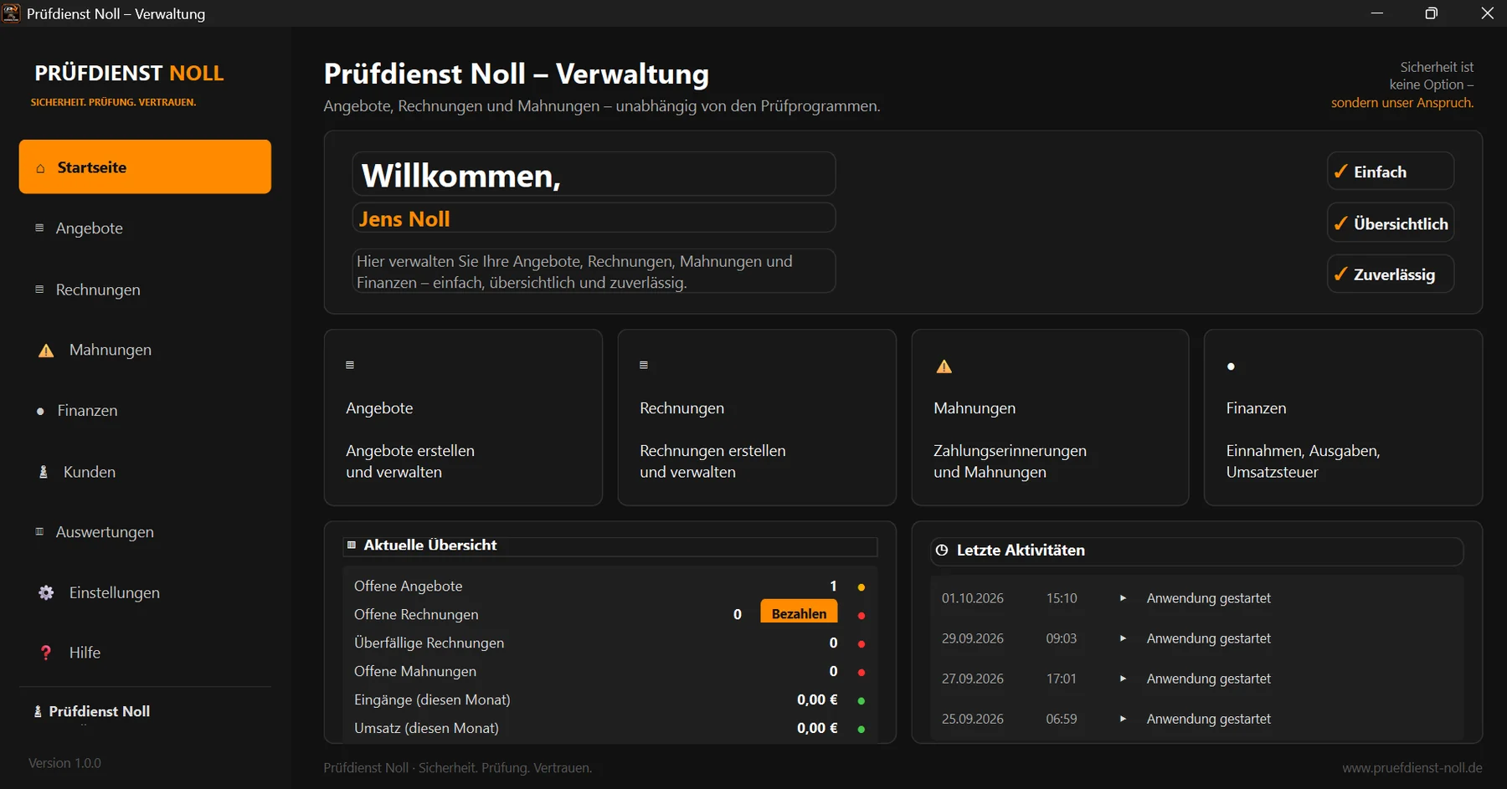This screenshot has height=789, width=1507.
Task: Click the gear icon beside Einstellungen
Action: coord(46,592)
